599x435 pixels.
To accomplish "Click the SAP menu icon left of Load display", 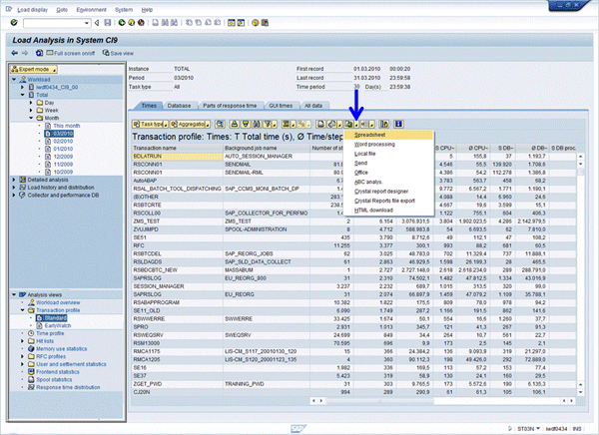I will (x=8, y=9).
